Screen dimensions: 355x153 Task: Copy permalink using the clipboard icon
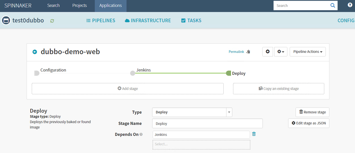pos(248,52)
